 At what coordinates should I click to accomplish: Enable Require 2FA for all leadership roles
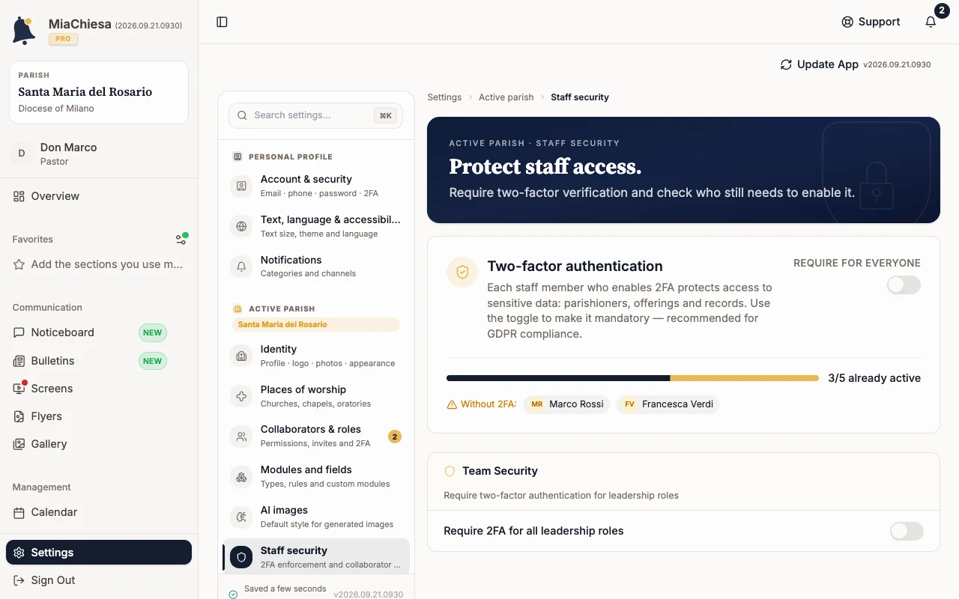[x=907, y=531]
